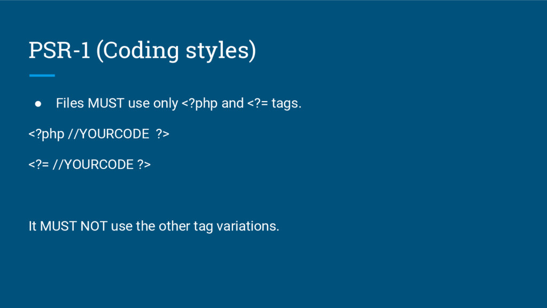The image size is (547, 308).
Task: Click the word 'tags.' ending the bullet
Action: click(286, 103)
